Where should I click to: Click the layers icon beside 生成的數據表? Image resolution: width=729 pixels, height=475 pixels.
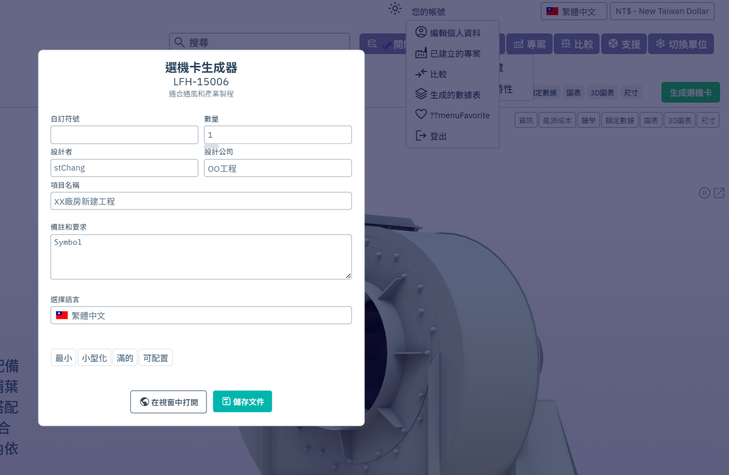(x=421, y=94)
